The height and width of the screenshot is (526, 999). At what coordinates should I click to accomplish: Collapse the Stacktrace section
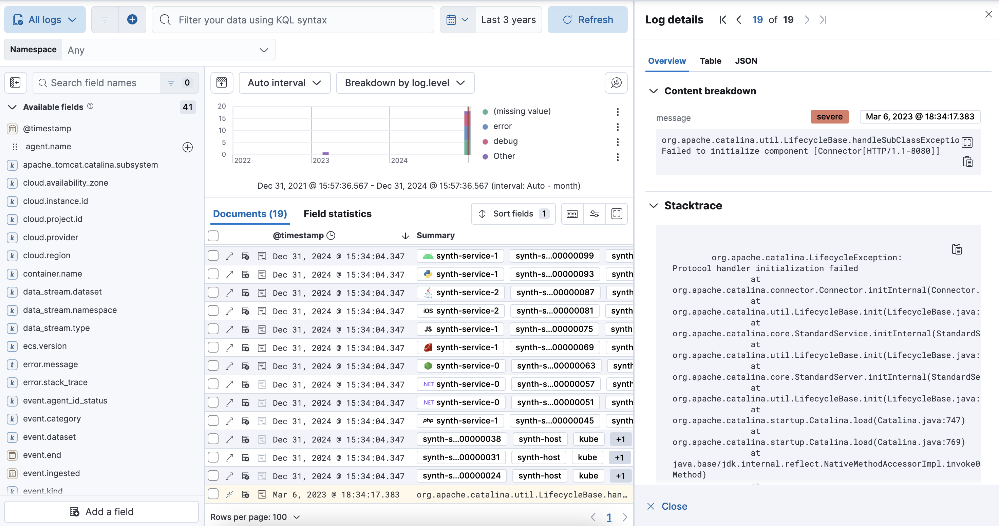pos(654,206)
